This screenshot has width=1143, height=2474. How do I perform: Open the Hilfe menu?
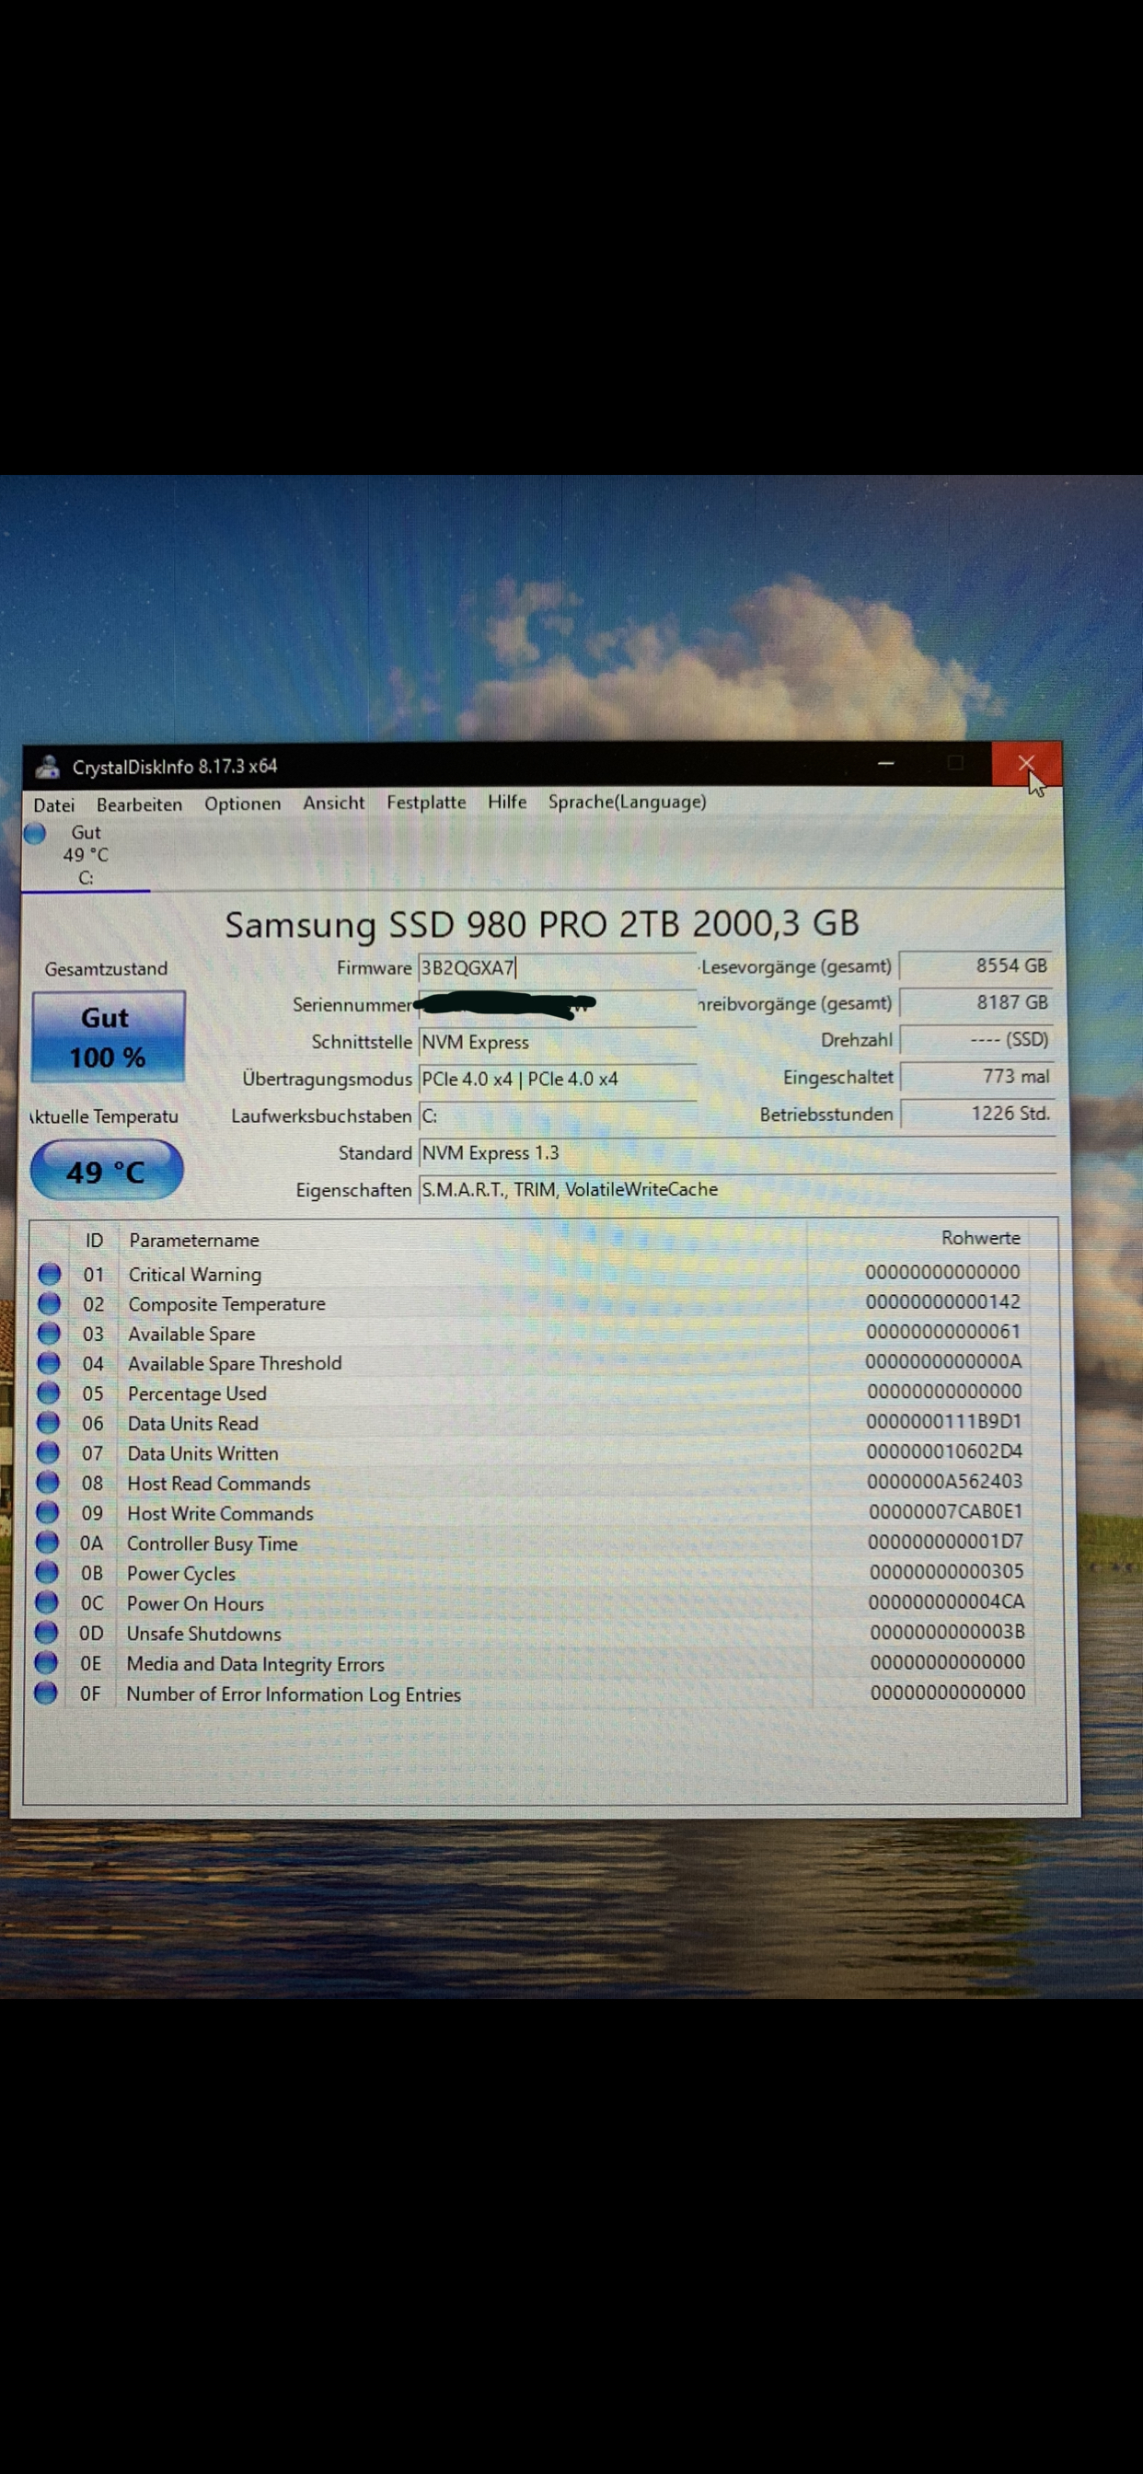point(507,802)
